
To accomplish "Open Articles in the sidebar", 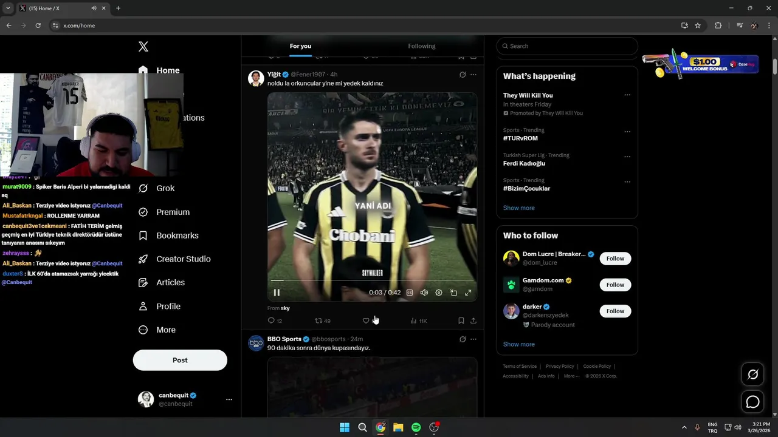I will tap(162, 282).
